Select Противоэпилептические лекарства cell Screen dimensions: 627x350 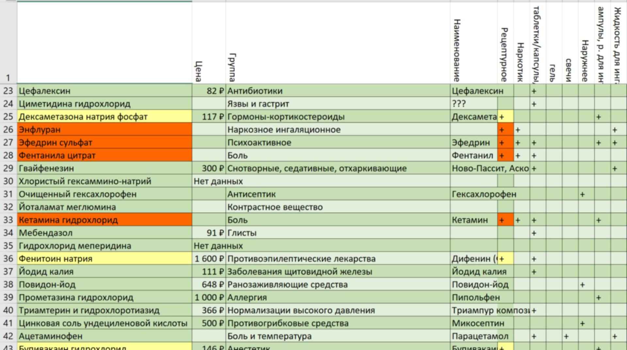[338, 259]
